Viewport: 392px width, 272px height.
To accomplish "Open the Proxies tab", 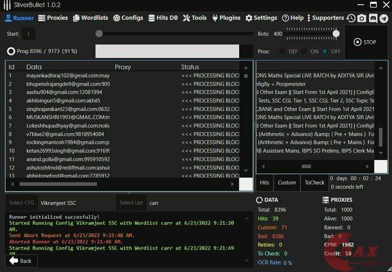I will (53, 18).
